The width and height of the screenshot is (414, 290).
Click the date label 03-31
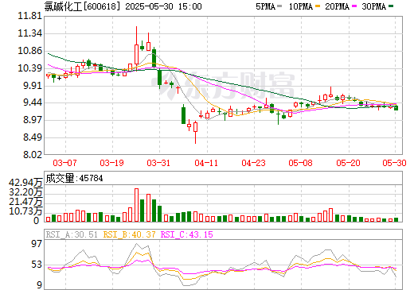coord(158,163)
